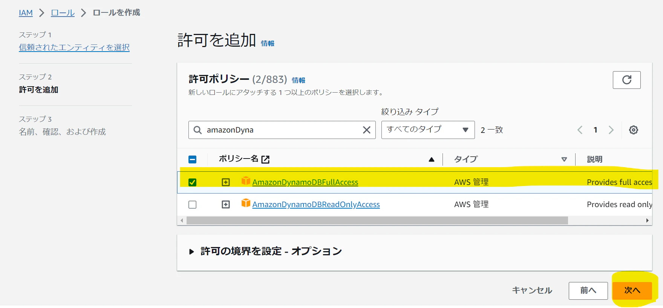
Task: Open AmazonDynamoDBReadOnlyAccess policy link
Action: [x=316, y=204]
